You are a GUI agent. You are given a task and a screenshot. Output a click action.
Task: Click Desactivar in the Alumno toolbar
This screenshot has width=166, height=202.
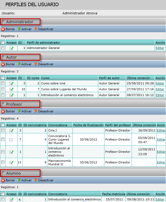(44, 180)
